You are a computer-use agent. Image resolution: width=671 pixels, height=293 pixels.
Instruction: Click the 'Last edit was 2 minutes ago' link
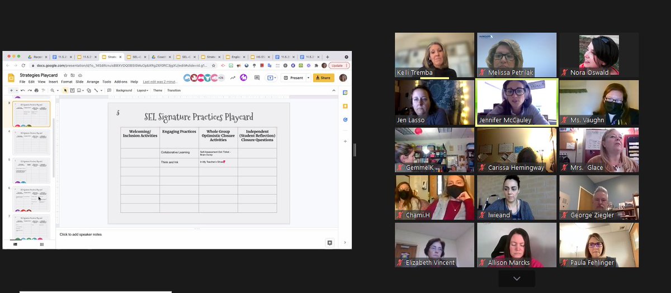pyautogui.click(x=160, y=81)
